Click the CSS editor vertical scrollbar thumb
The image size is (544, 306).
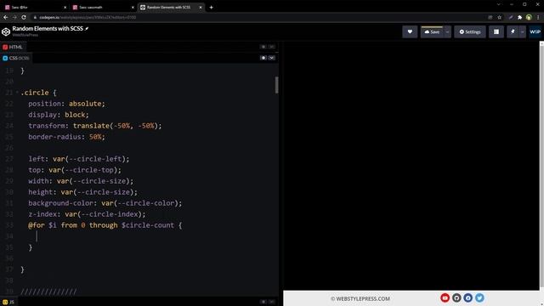click(x=276, y=85)
